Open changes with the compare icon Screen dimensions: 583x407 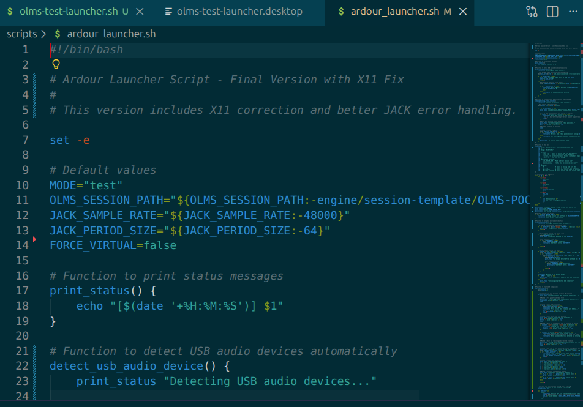[x=532, y=11]
